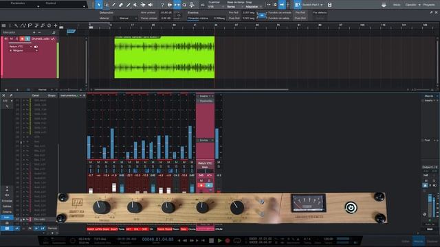Select the Arrow tool
The width and height of the screenshot is (440, 247).
99,5
